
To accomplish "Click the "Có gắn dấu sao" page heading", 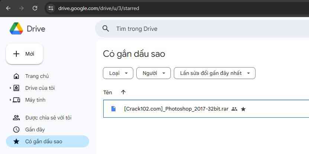I will click(x=134, y=54).
